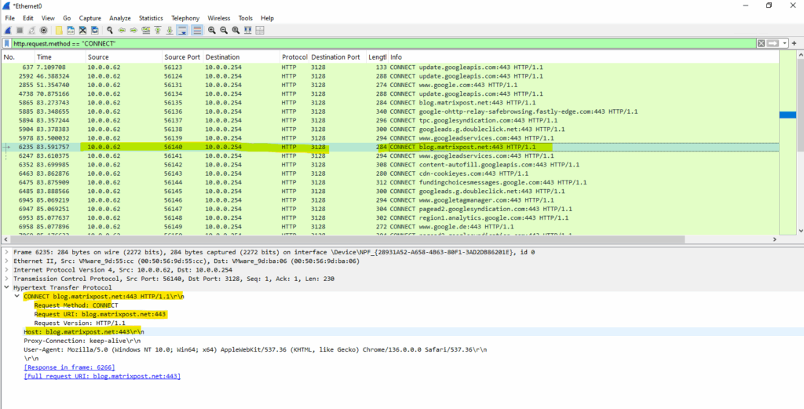Go to a specified packet number
Viewport: 804px width, 409px height.
145,31
